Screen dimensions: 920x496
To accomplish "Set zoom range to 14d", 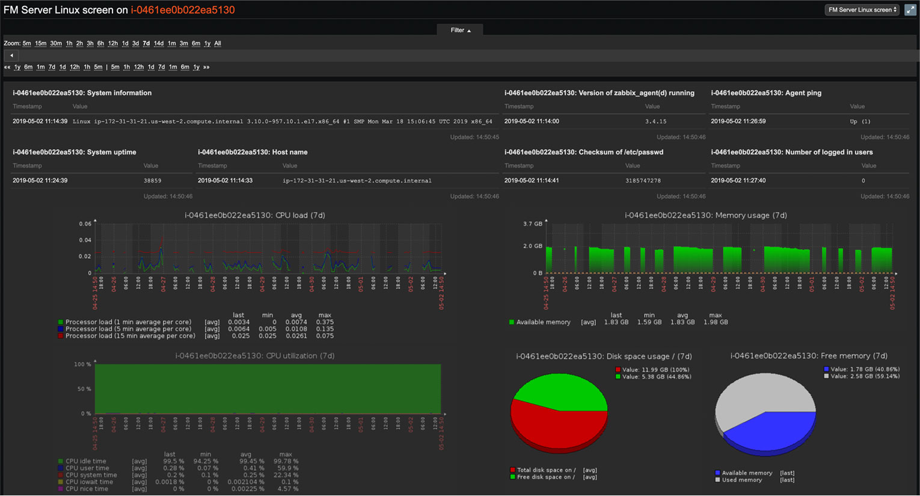I will (x=159, y=43).
